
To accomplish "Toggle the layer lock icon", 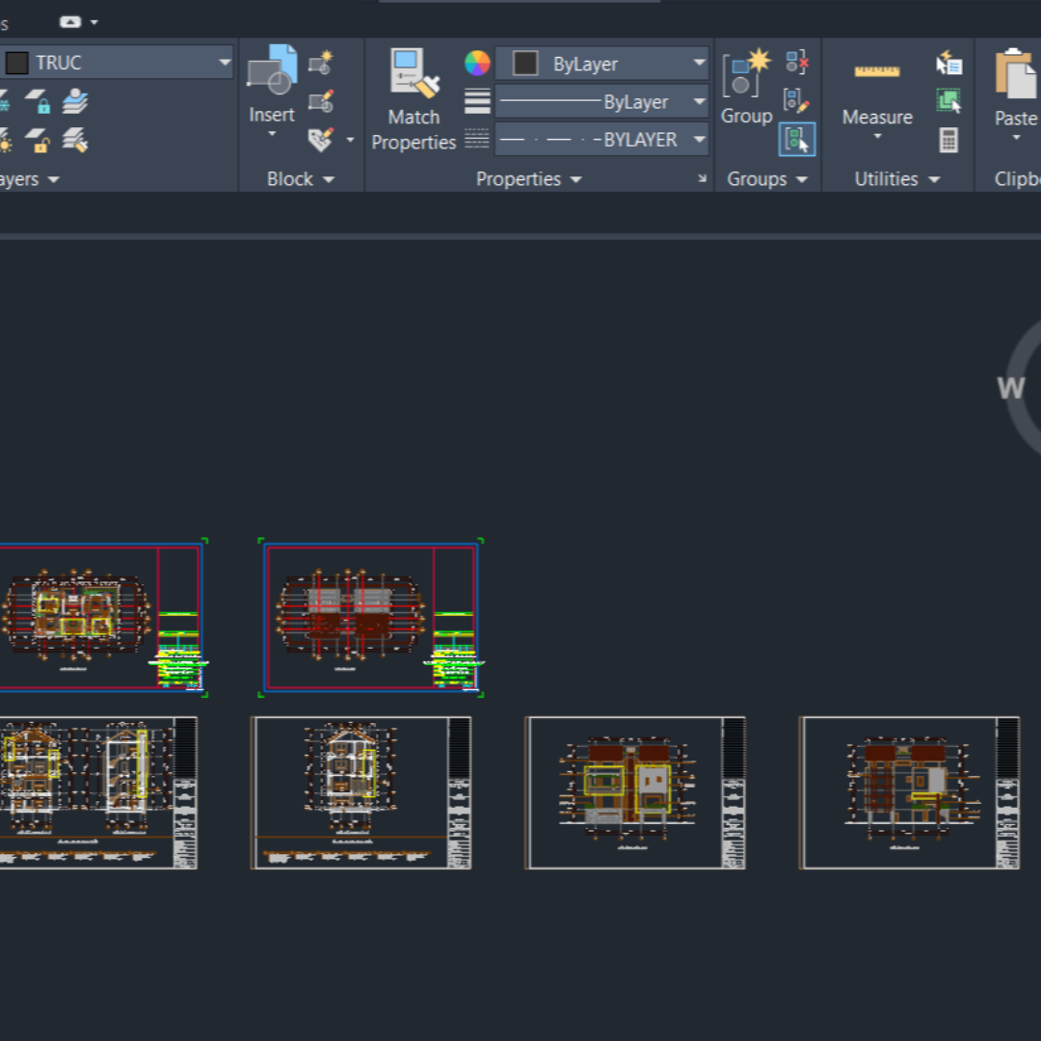I will 38,101.
